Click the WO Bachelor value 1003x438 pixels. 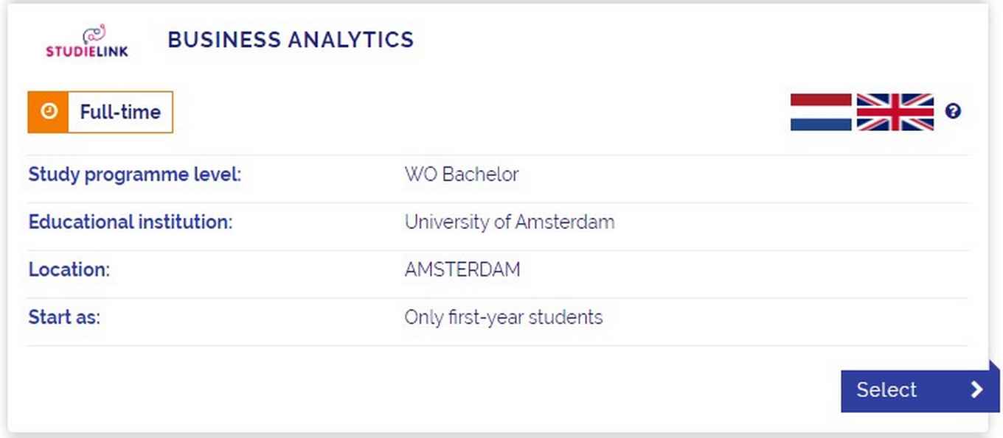click(462, 175)
